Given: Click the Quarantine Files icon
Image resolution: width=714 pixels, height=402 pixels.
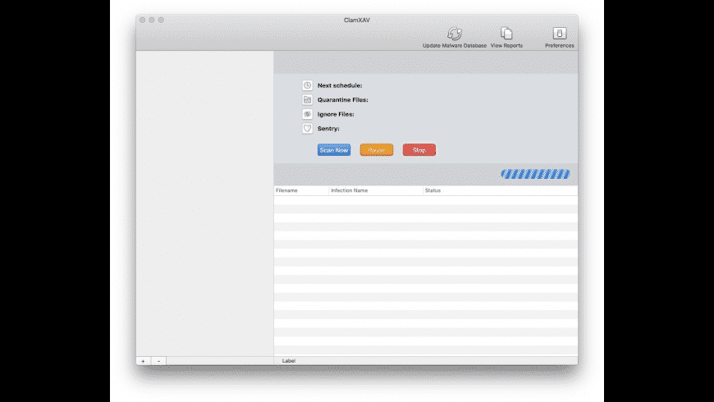Looking at the screenshot, I should [308, 100].
